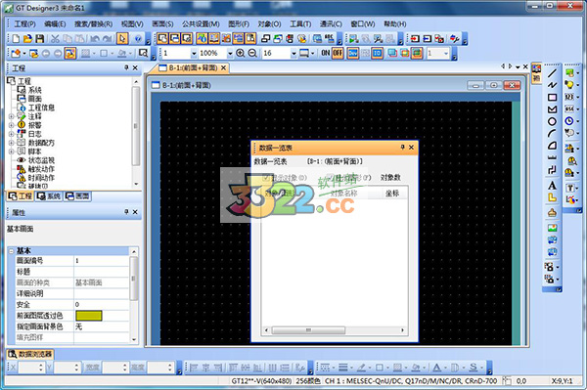587x390 pixels.
Task: Select the Rectangle drawing tool
Action: [552, 97]
